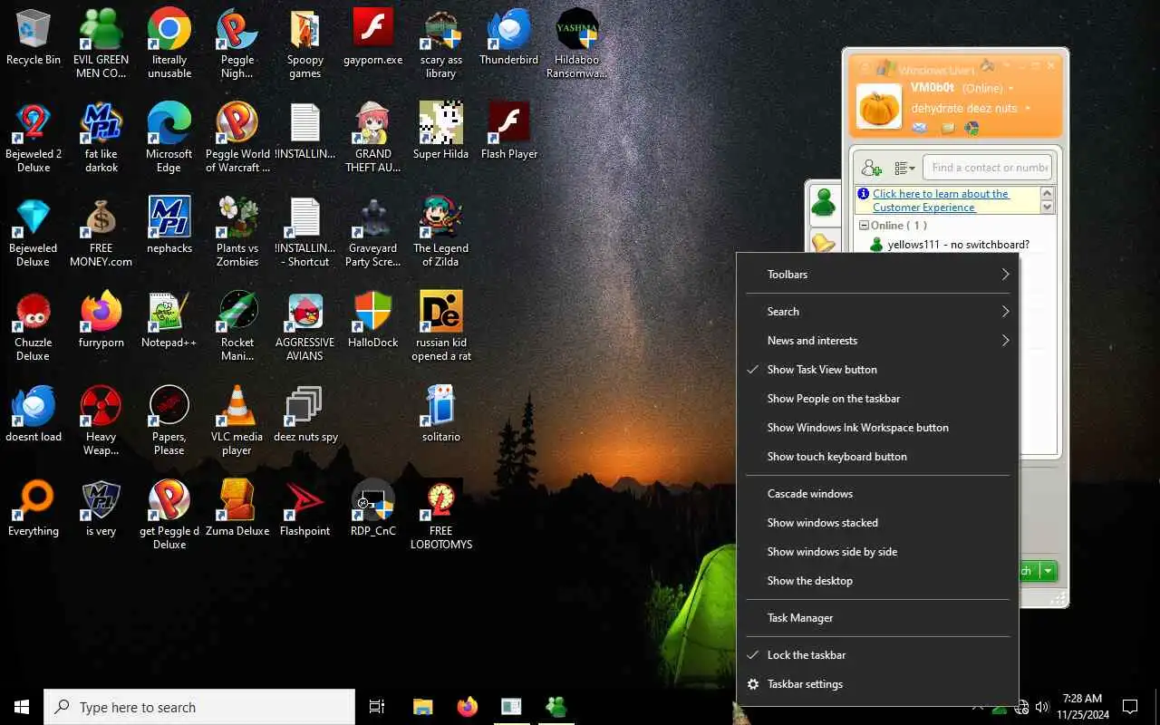Viewport: 1160px width, 725px height.
Task: Uncheck Show Task View button
Action: 877,370
